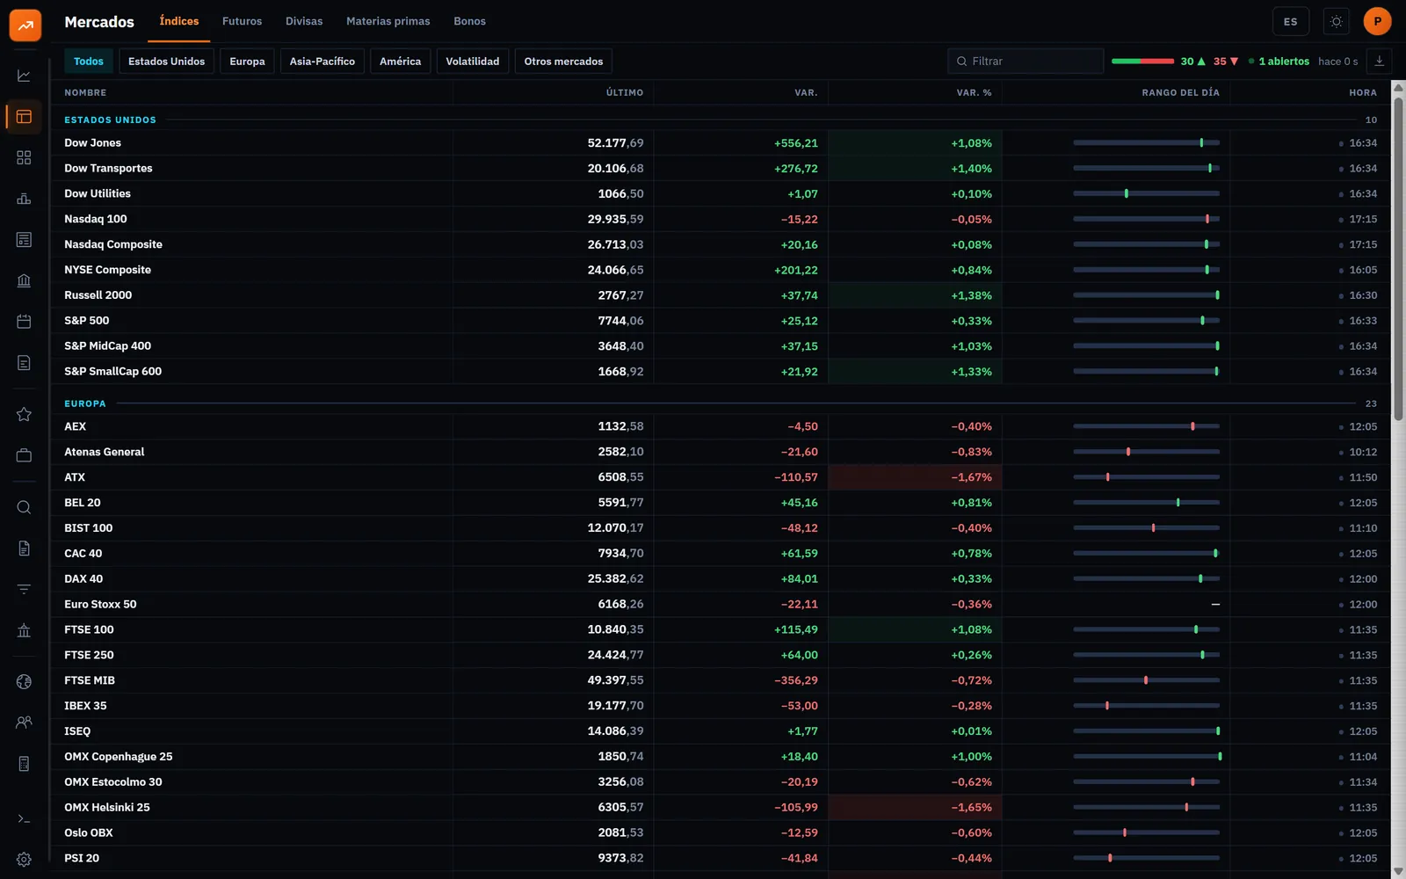
Task: Open the four-squares grid sidebar icon
Action: pyautogui.click(x=24, y=157)
